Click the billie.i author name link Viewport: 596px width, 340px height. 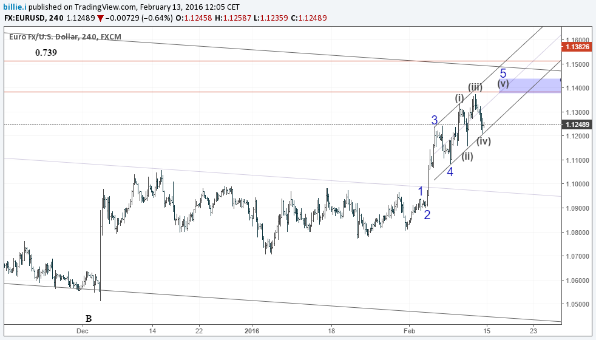tap(15, 7)
